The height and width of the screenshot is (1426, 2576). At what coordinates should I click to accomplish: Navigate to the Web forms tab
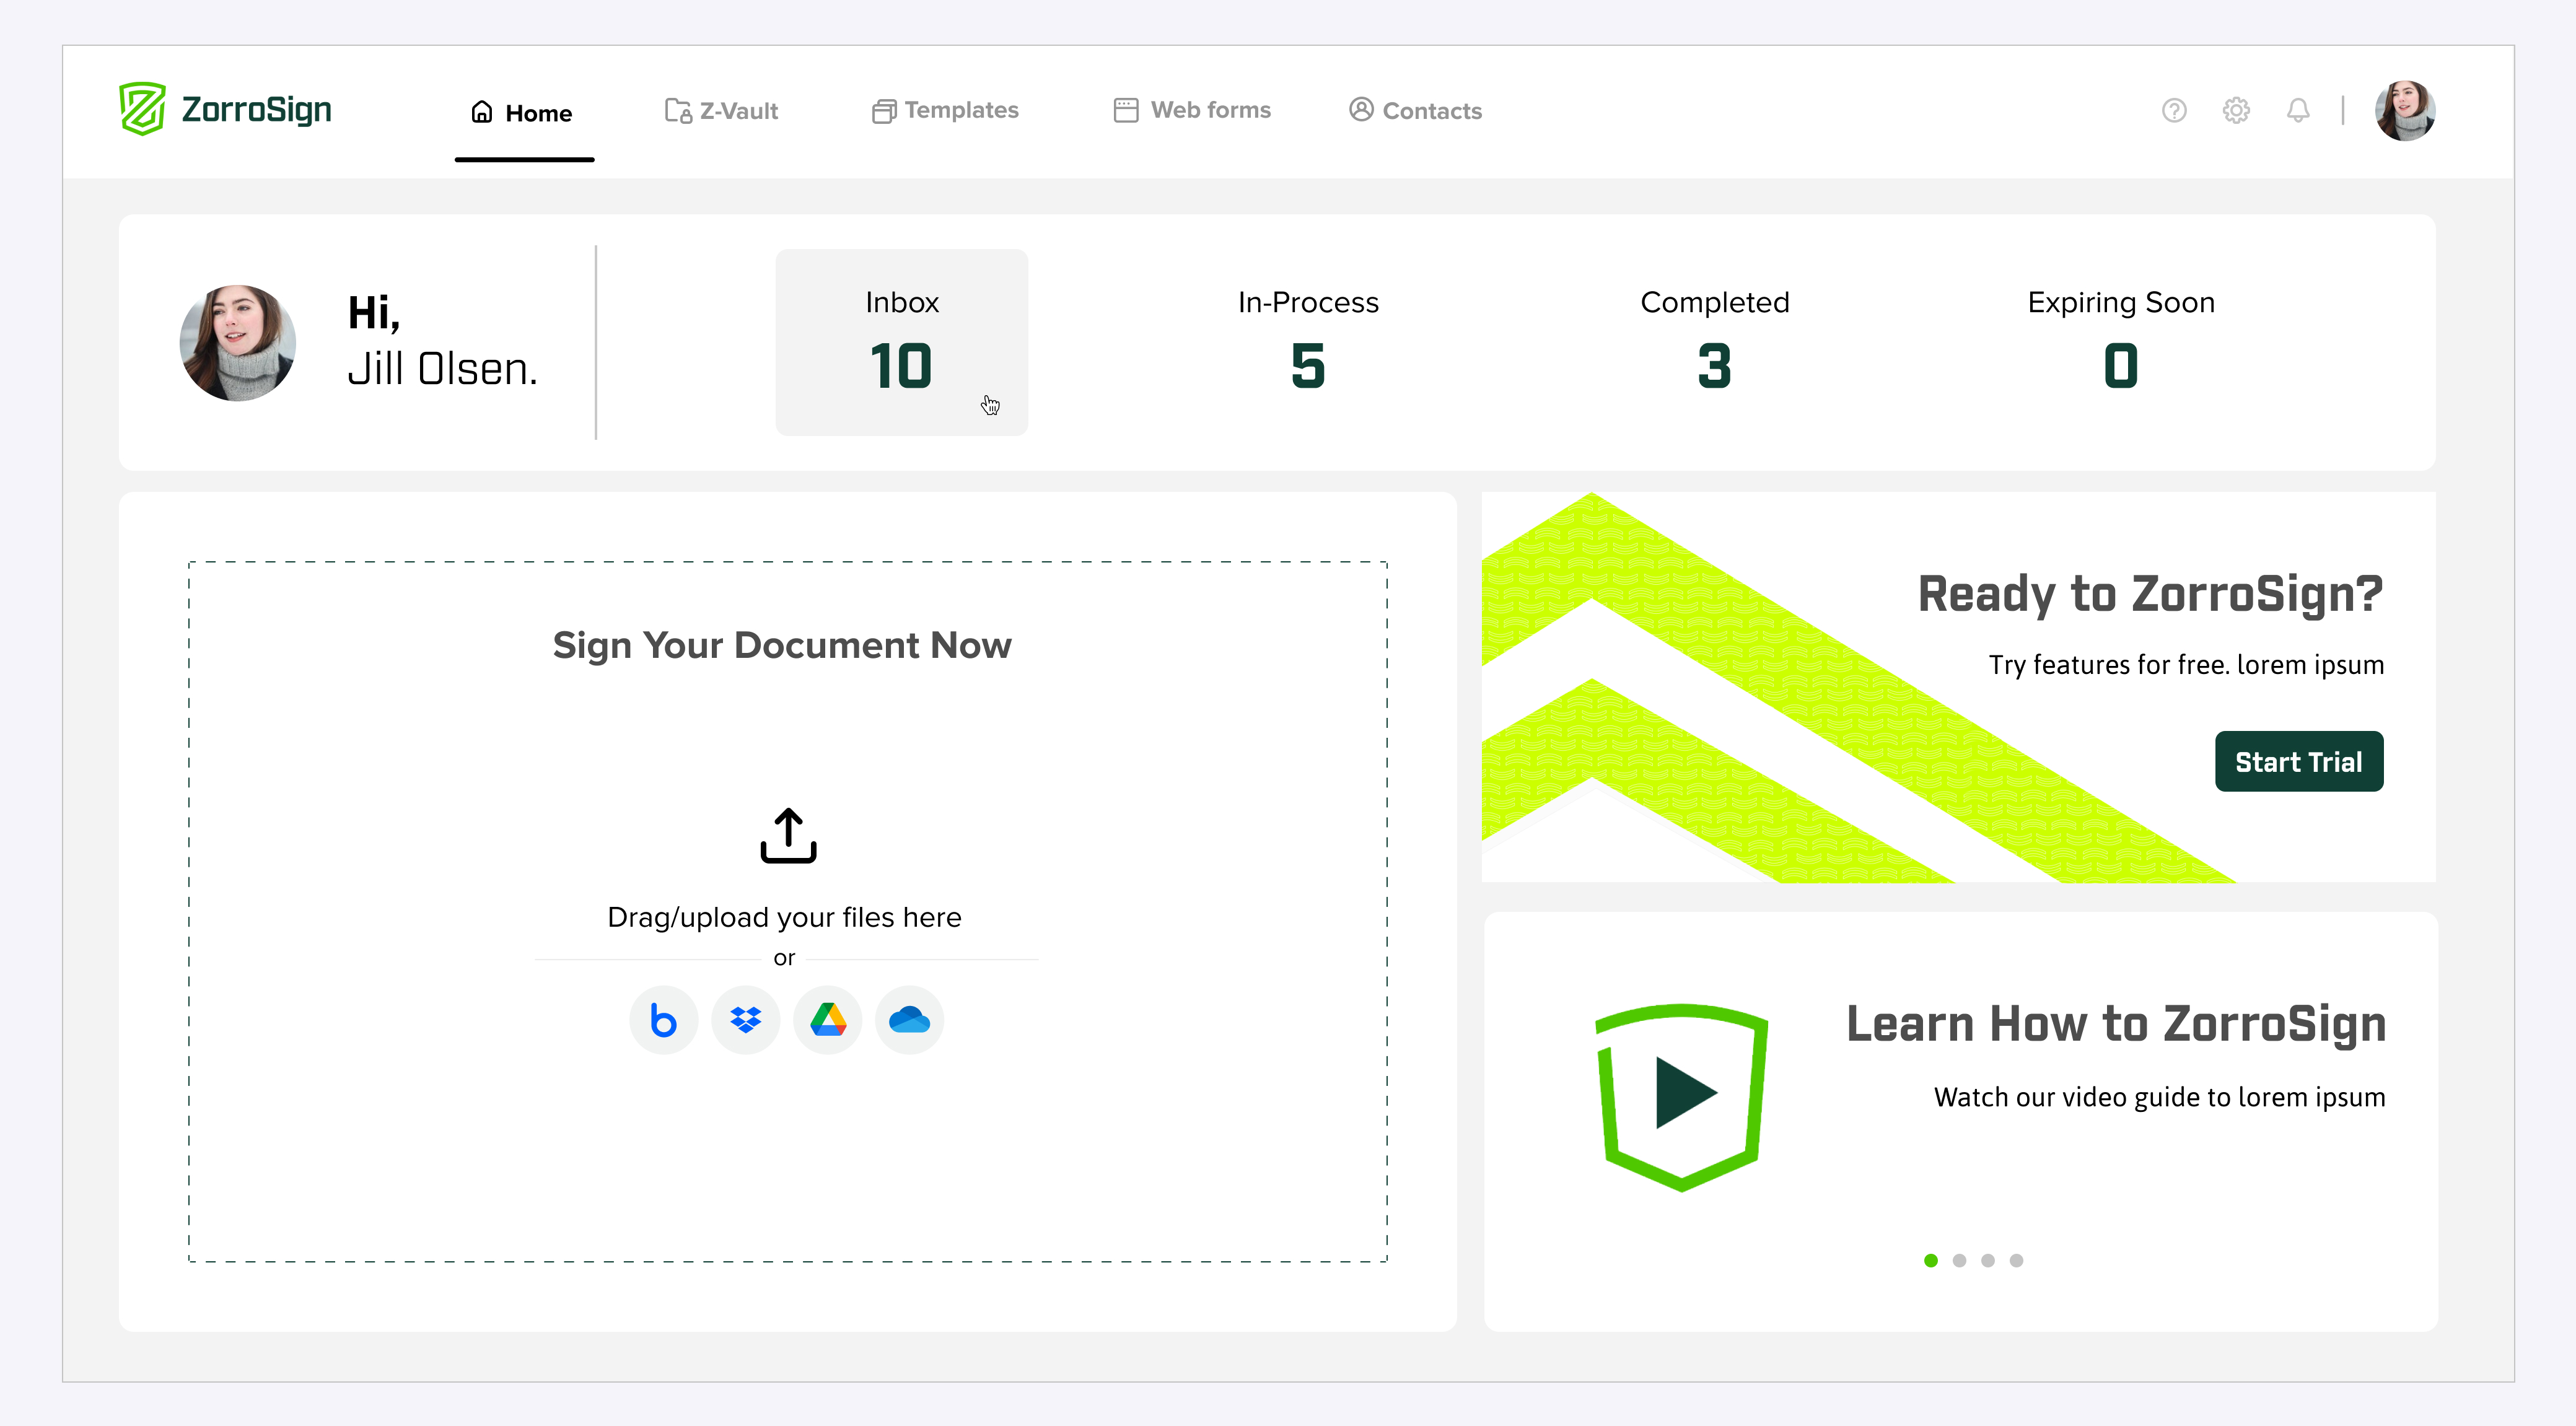[x=1192, y=110]
